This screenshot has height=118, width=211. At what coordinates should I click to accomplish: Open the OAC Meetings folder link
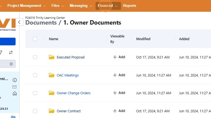click(x=68, y=75)
